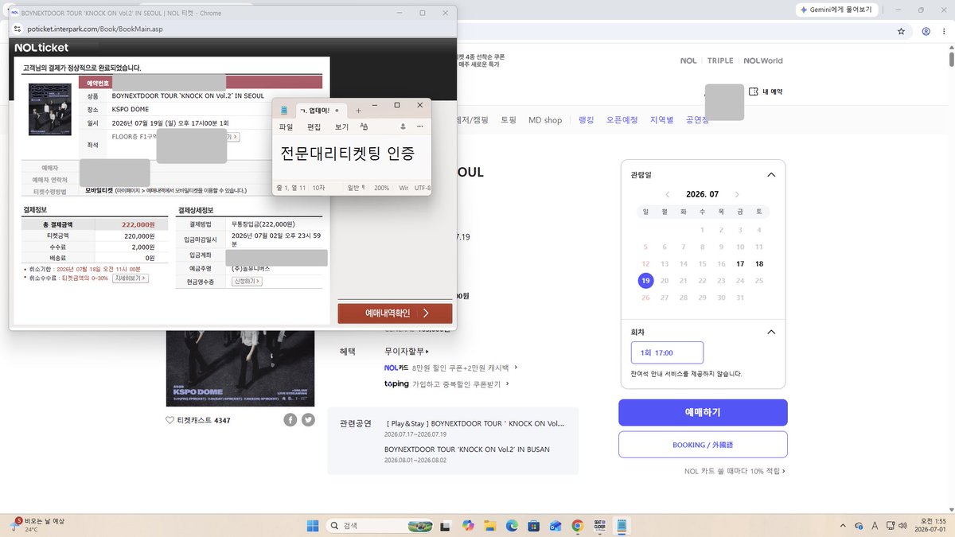
Task: Go to next month in calendar
Action: click(x=737, y=195)
